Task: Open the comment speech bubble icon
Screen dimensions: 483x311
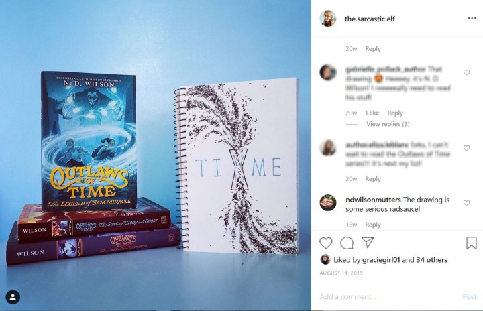Action: tap(347, 243)
